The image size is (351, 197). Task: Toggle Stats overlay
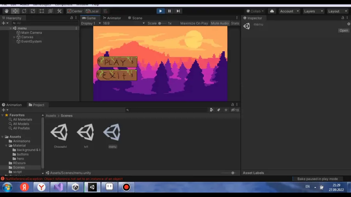pos(235,23)
